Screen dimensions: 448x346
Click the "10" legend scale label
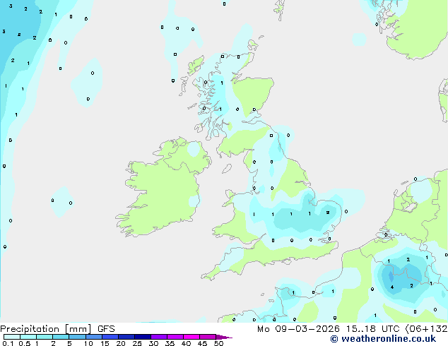click(88, 343)
